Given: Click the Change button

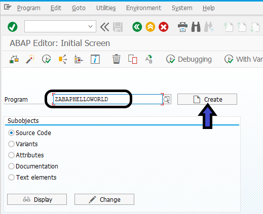Looking at the screenshot, I should click(104, 199).
